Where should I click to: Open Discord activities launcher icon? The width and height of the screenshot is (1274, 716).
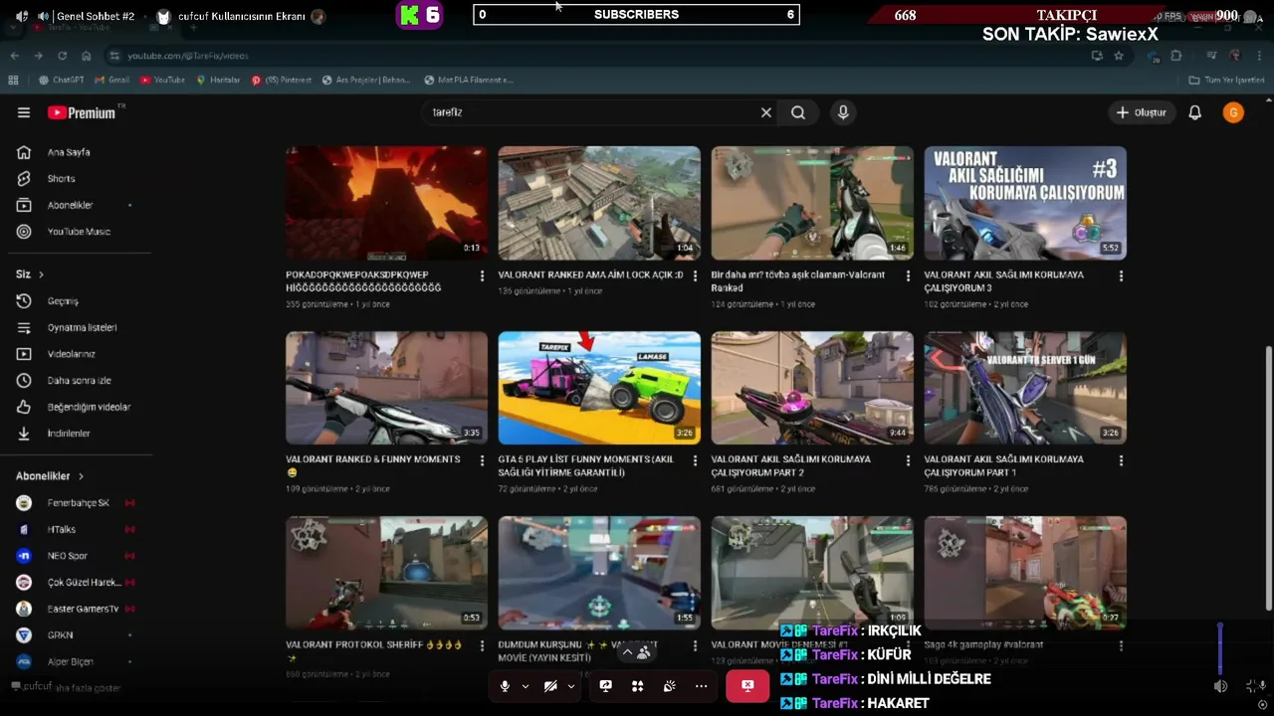click(x=637, y=686)
